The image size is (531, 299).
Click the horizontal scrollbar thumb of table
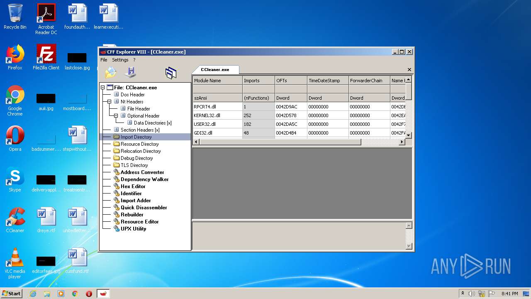coord(280,142)
